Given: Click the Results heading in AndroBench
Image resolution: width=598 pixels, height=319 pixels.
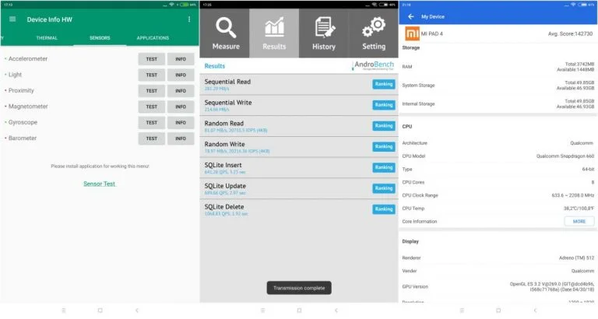Looking at the screenshot, I should coord(215,66).
